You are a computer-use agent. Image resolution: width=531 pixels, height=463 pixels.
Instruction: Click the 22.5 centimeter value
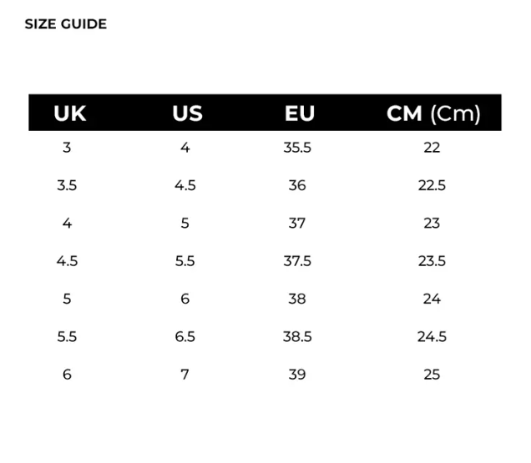[x=432, y=185]
